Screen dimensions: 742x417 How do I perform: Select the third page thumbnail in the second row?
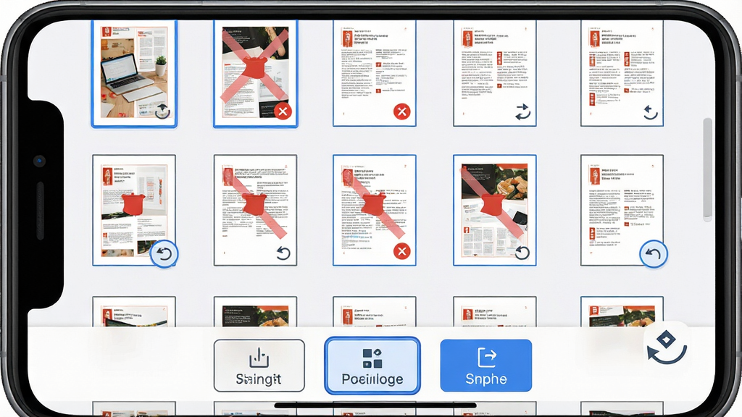coord(375,210)
